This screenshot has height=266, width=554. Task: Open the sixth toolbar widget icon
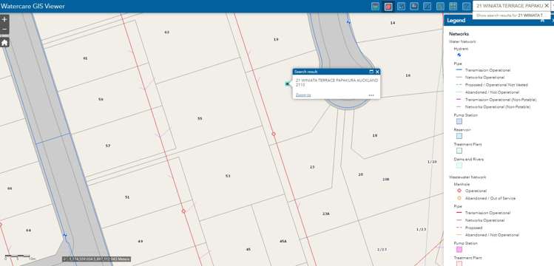click(440, 7)
